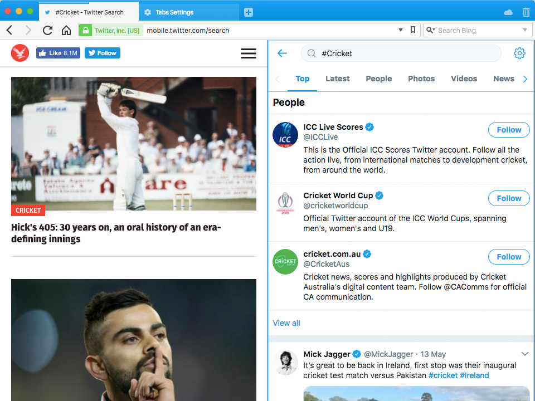The image size is (535, 401).
Task: Switch to the Tabs Settings tab
Action: pyautogui.click(x=189, y=12)
